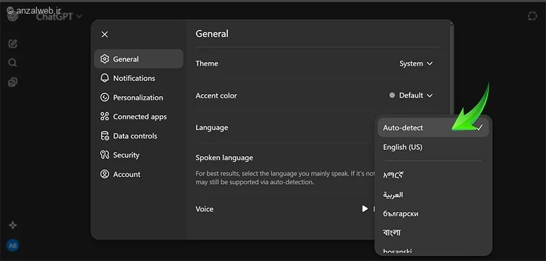The height and width of the screenshot is (261, 546).
Task: Click the gray accent color dot
Action: point(392,95)
